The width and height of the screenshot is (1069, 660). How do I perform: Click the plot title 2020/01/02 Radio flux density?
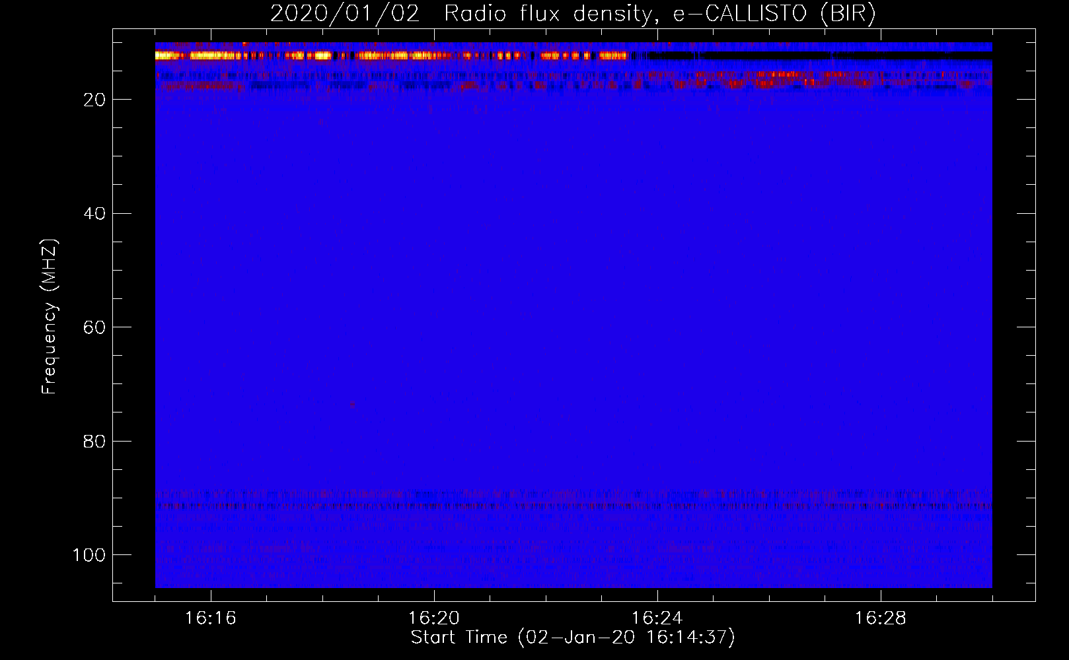click(573, 13)
